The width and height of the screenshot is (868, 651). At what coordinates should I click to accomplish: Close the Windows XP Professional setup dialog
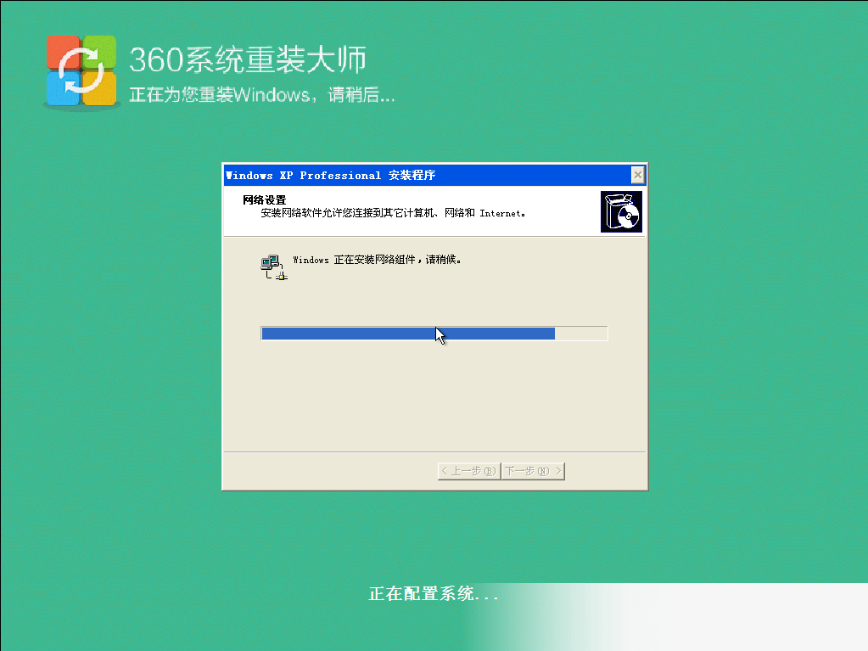(637, 176)
